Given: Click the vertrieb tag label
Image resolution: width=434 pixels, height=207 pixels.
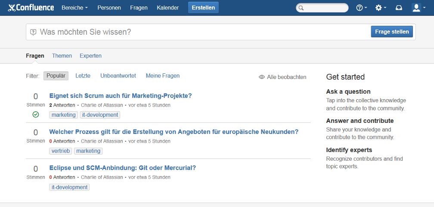Looking at the screenshot, I should point(61,151).
